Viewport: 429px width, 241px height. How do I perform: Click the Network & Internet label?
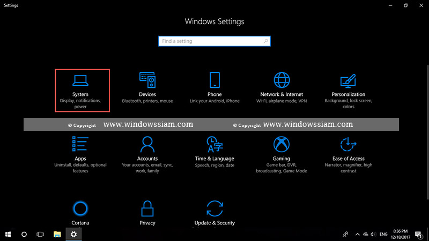tap(282, 94)
